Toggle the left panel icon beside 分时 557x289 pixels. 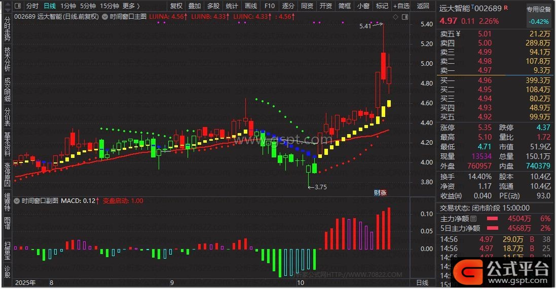point(18,6)
